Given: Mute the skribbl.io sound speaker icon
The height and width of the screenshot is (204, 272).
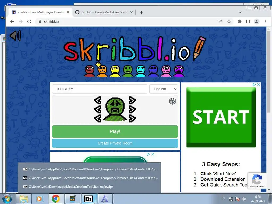Looking at the screenshot, I should pos(15,36).
